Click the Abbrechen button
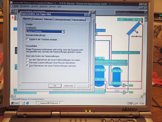 click(x=69, y=86)
